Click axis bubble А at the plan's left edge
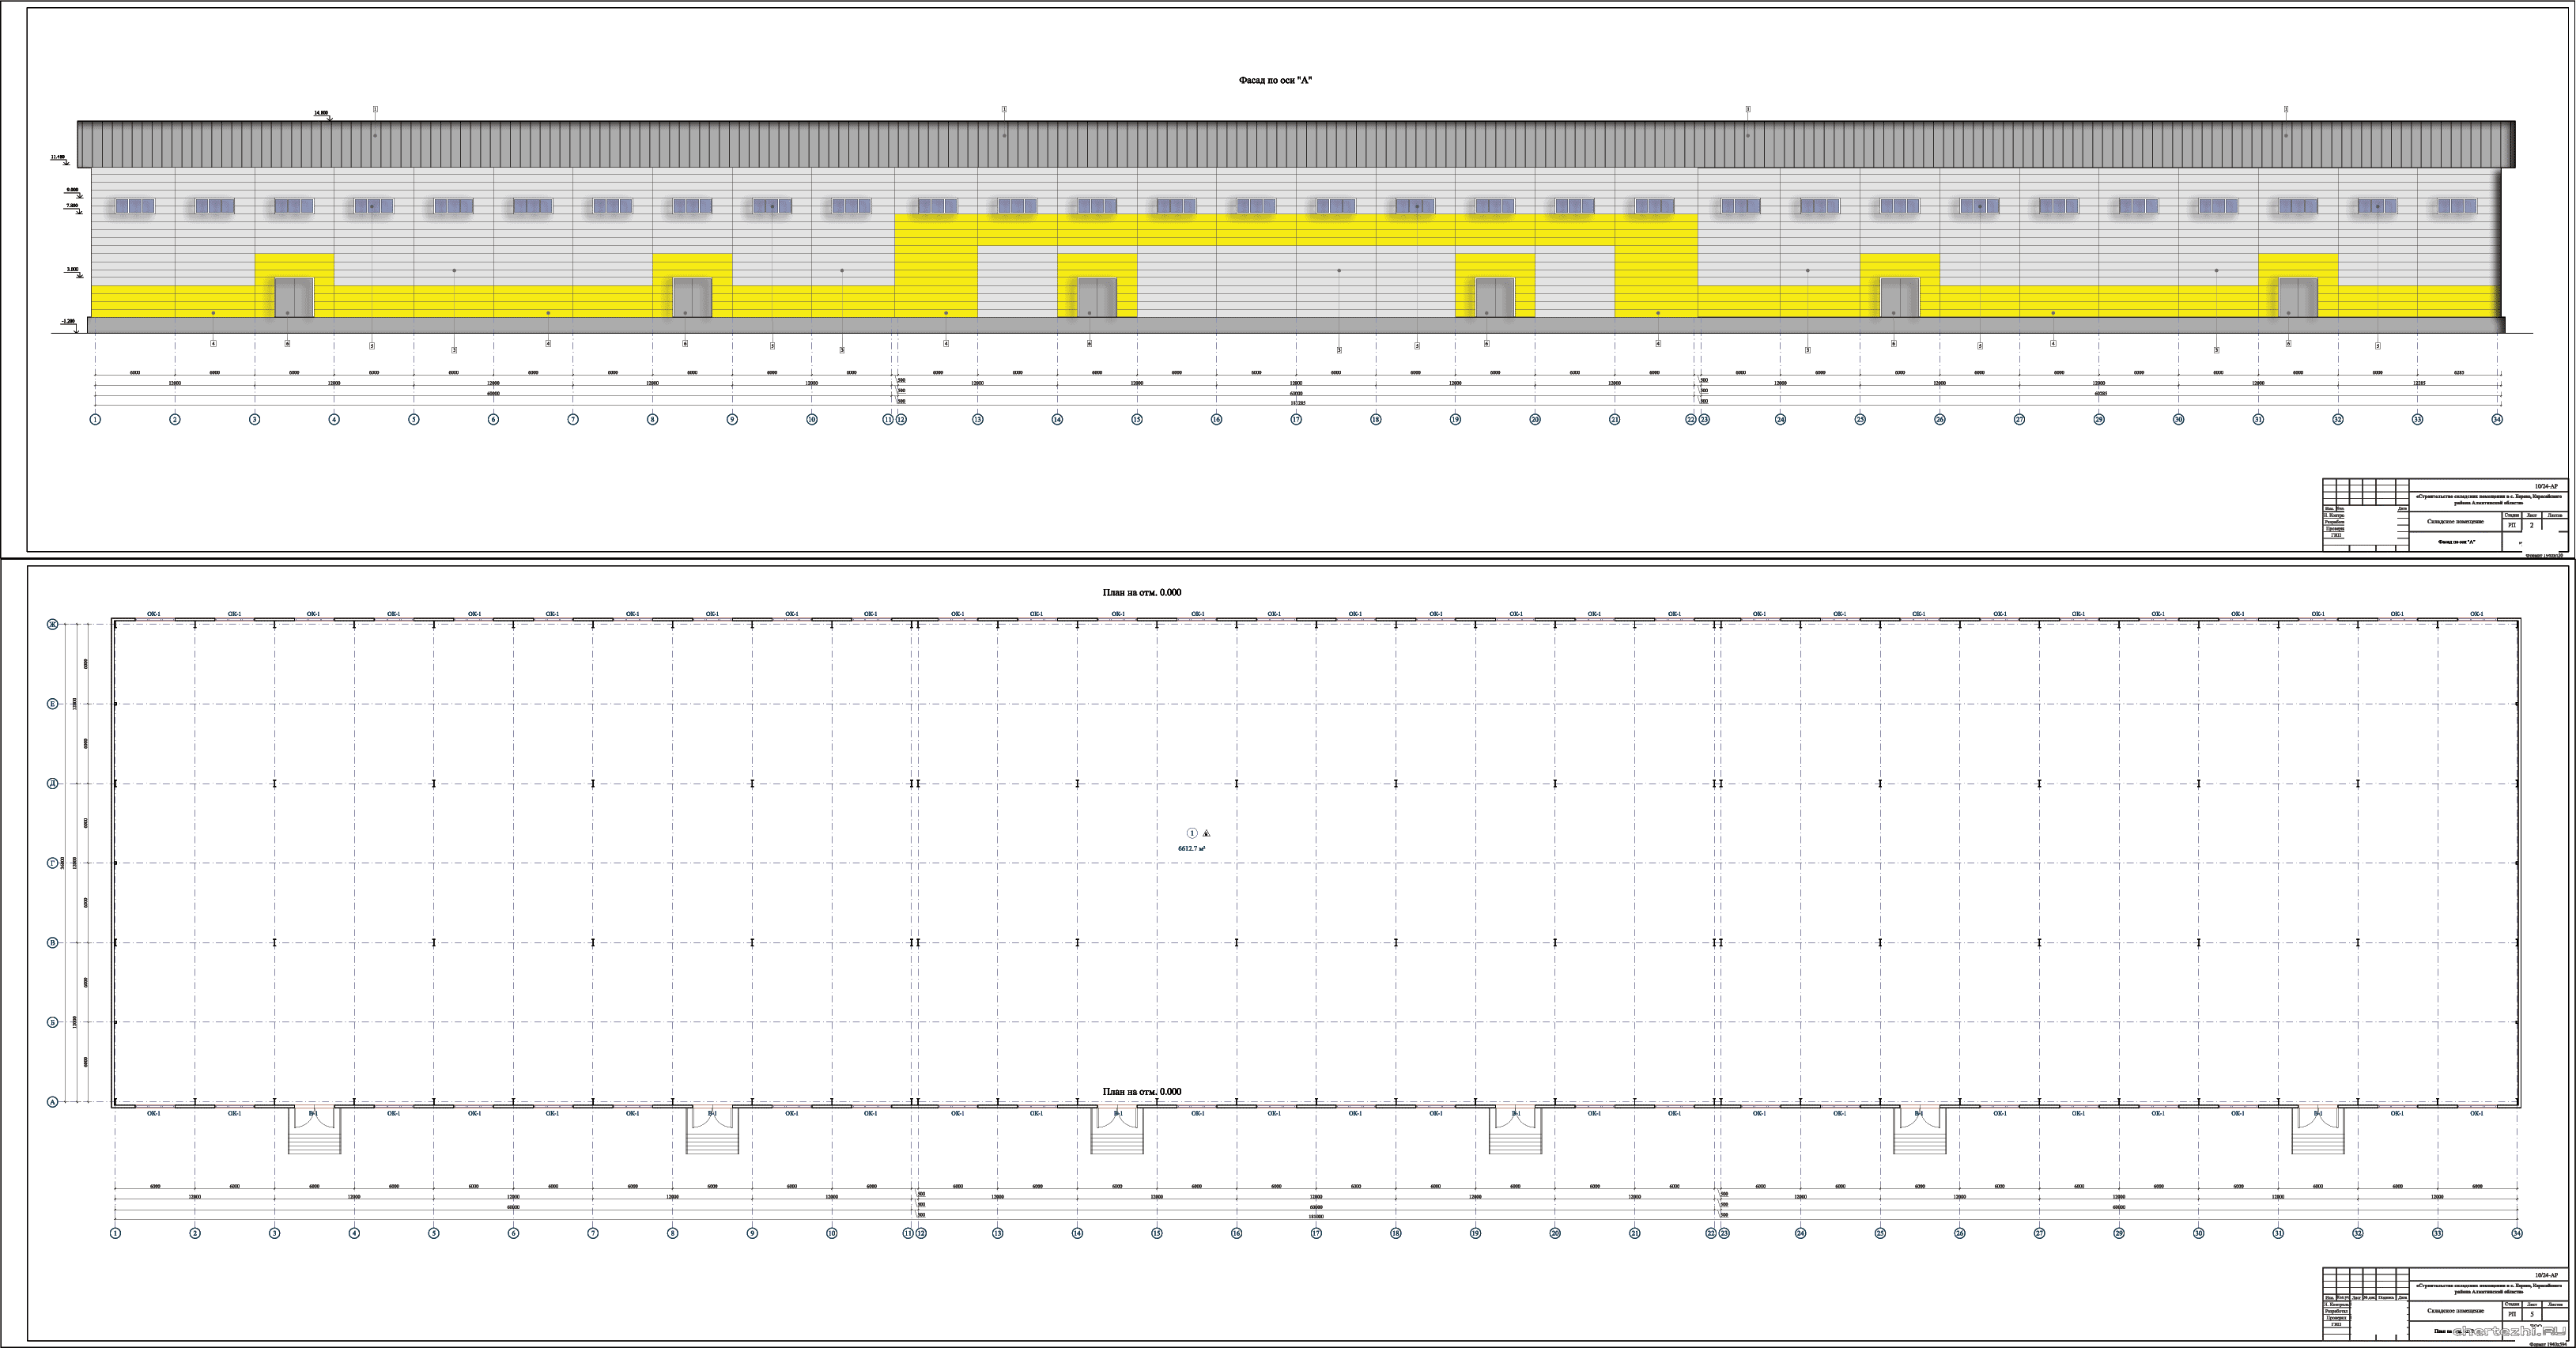The width and height of the screenshot is (2576, 1348). 52,1102
